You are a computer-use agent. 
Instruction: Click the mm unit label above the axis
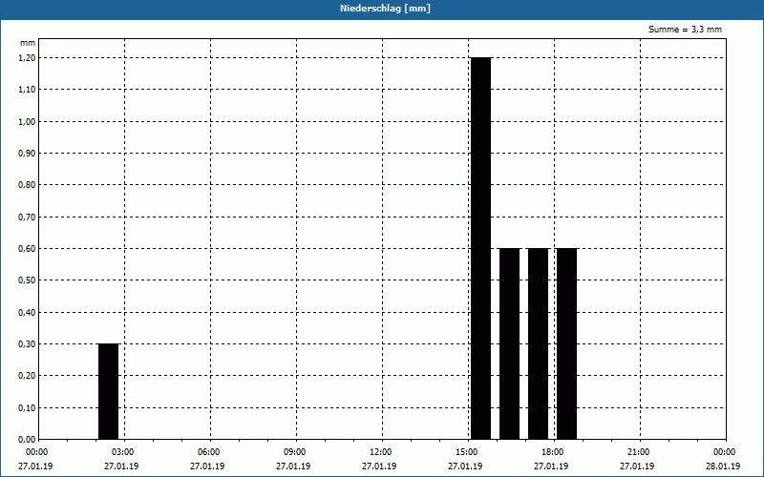[28, 43]
